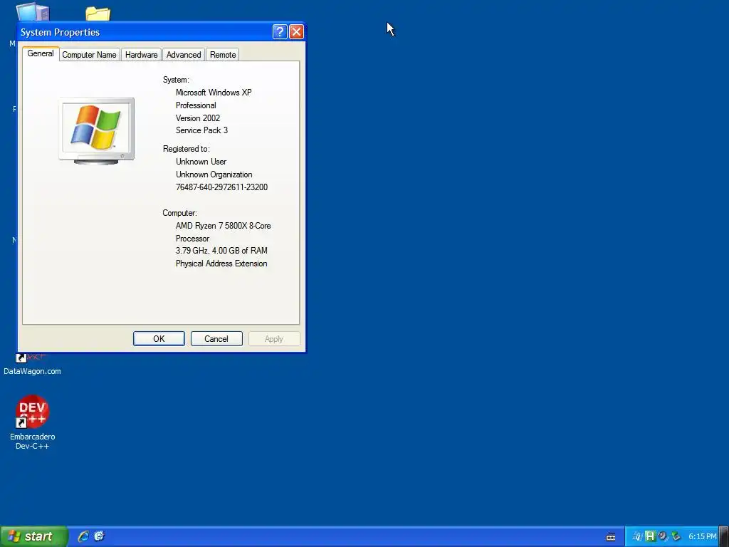This screenshot has height=547, width=729.
Task: Close the System Properties dialog
Action: tap(296, 31)
